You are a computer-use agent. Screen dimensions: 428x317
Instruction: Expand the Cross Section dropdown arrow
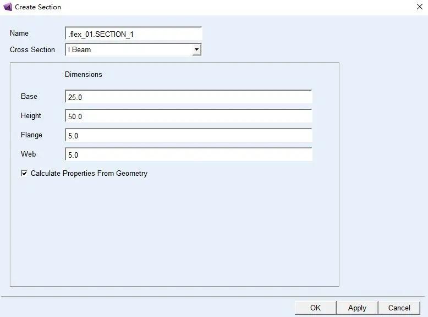(x=196, y=50)
